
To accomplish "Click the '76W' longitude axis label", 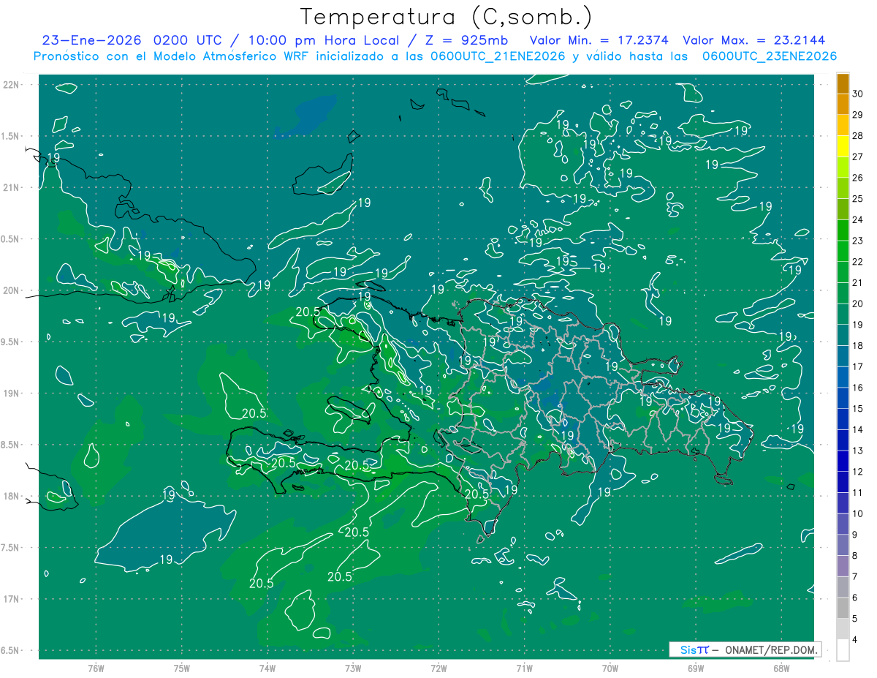I will tap(96, 668).
